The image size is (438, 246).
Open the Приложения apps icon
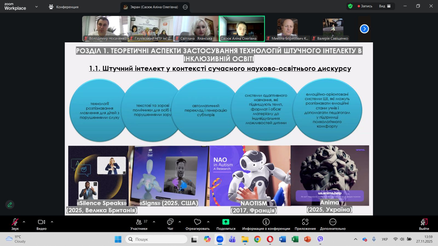click(x=305, y=222)
